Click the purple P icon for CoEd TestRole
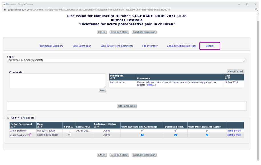The height and width of the screenshot is (165, 261). coord(30,135)
